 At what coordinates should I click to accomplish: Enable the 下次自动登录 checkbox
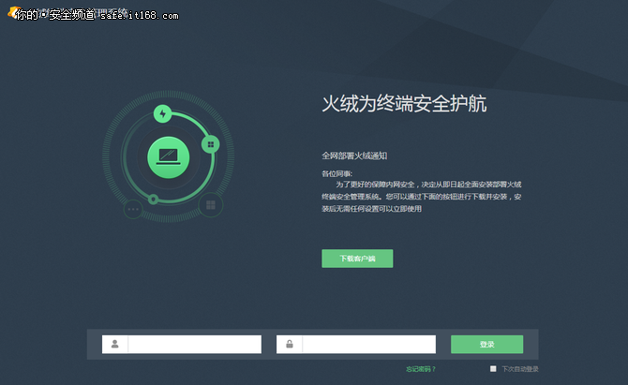[493, 368]
